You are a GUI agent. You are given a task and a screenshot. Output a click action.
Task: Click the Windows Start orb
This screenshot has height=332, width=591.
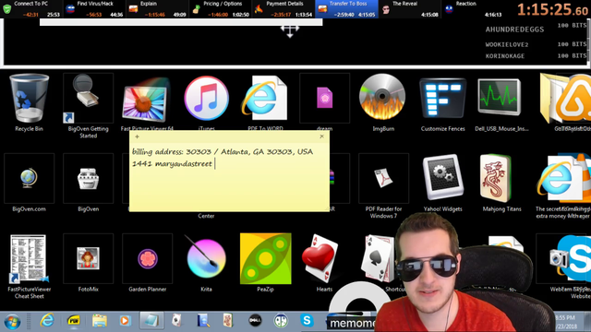click(x=12, y=322)
